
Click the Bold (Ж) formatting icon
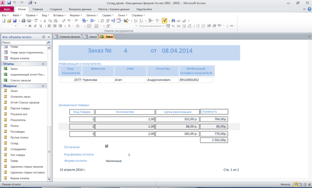[x=30, y=26]
